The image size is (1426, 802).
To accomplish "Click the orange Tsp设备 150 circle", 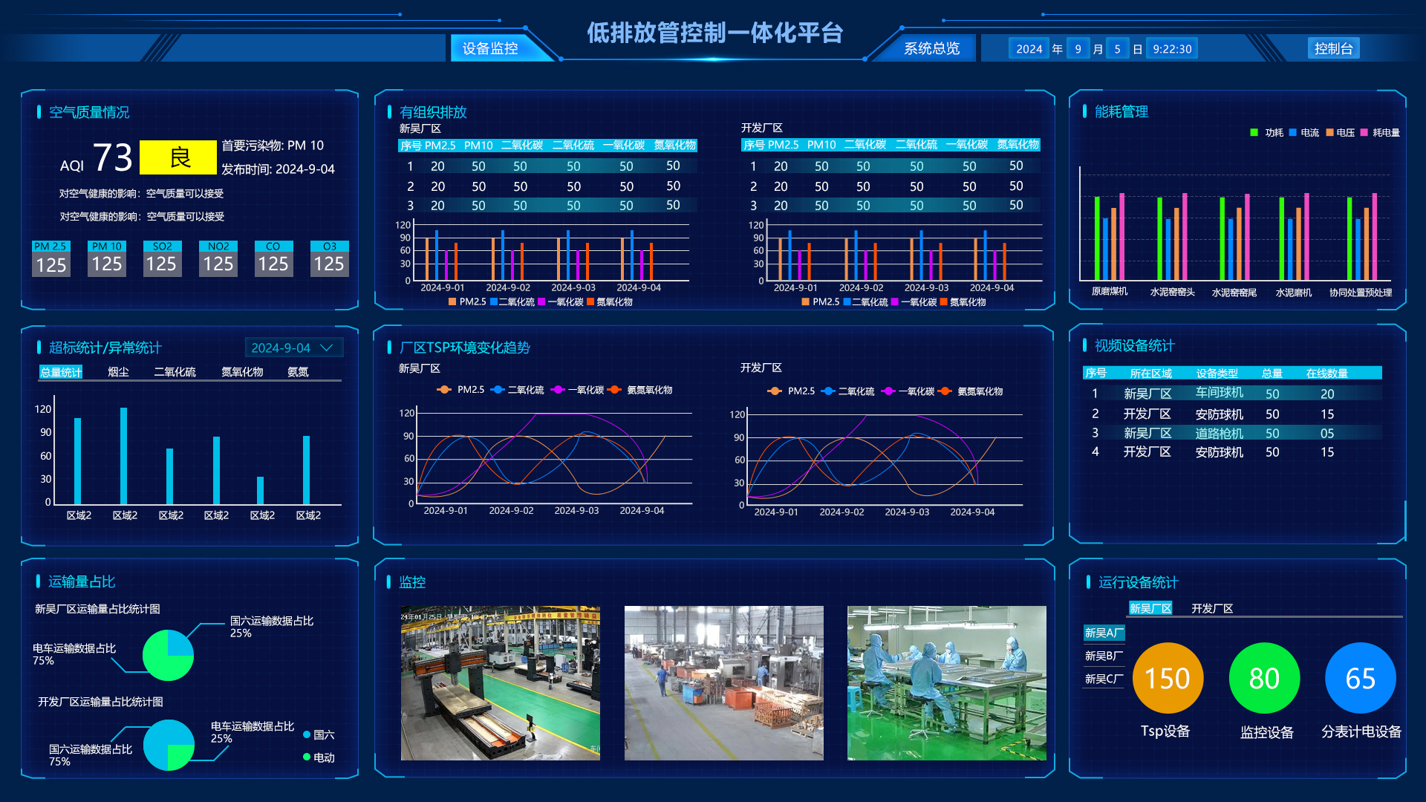I will coord(1168,677).
